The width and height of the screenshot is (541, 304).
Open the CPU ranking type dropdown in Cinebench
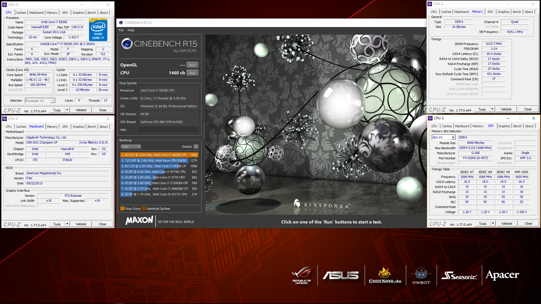pyautogui.click(x=131, y=147)
